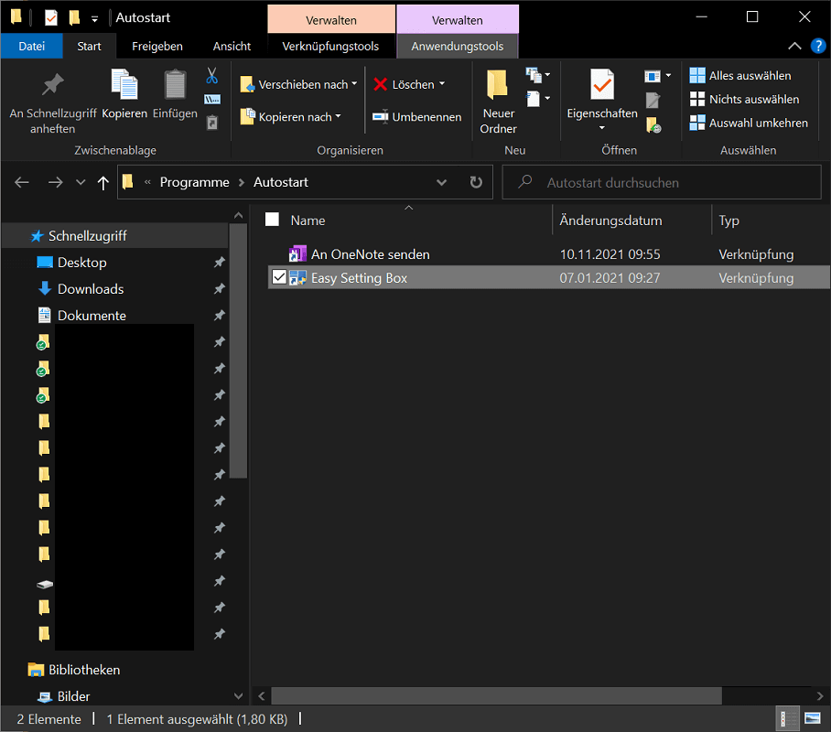Click the Desktop pin icon in sidebar
The width and height of the screenshot is (831, 732).
pyautogui.click(x=220, y=263)
